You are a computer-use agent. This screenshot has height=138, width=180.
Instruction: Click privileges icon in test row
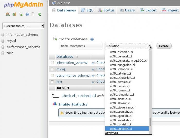tap(94, 82)
